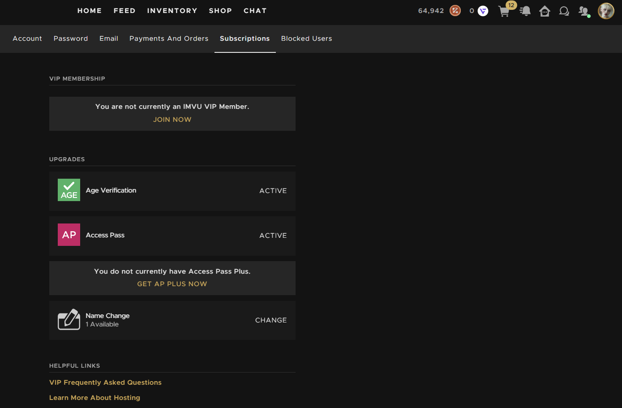Click the 0 VCOIN balance
622x408 pixels.
pos(472,11)
